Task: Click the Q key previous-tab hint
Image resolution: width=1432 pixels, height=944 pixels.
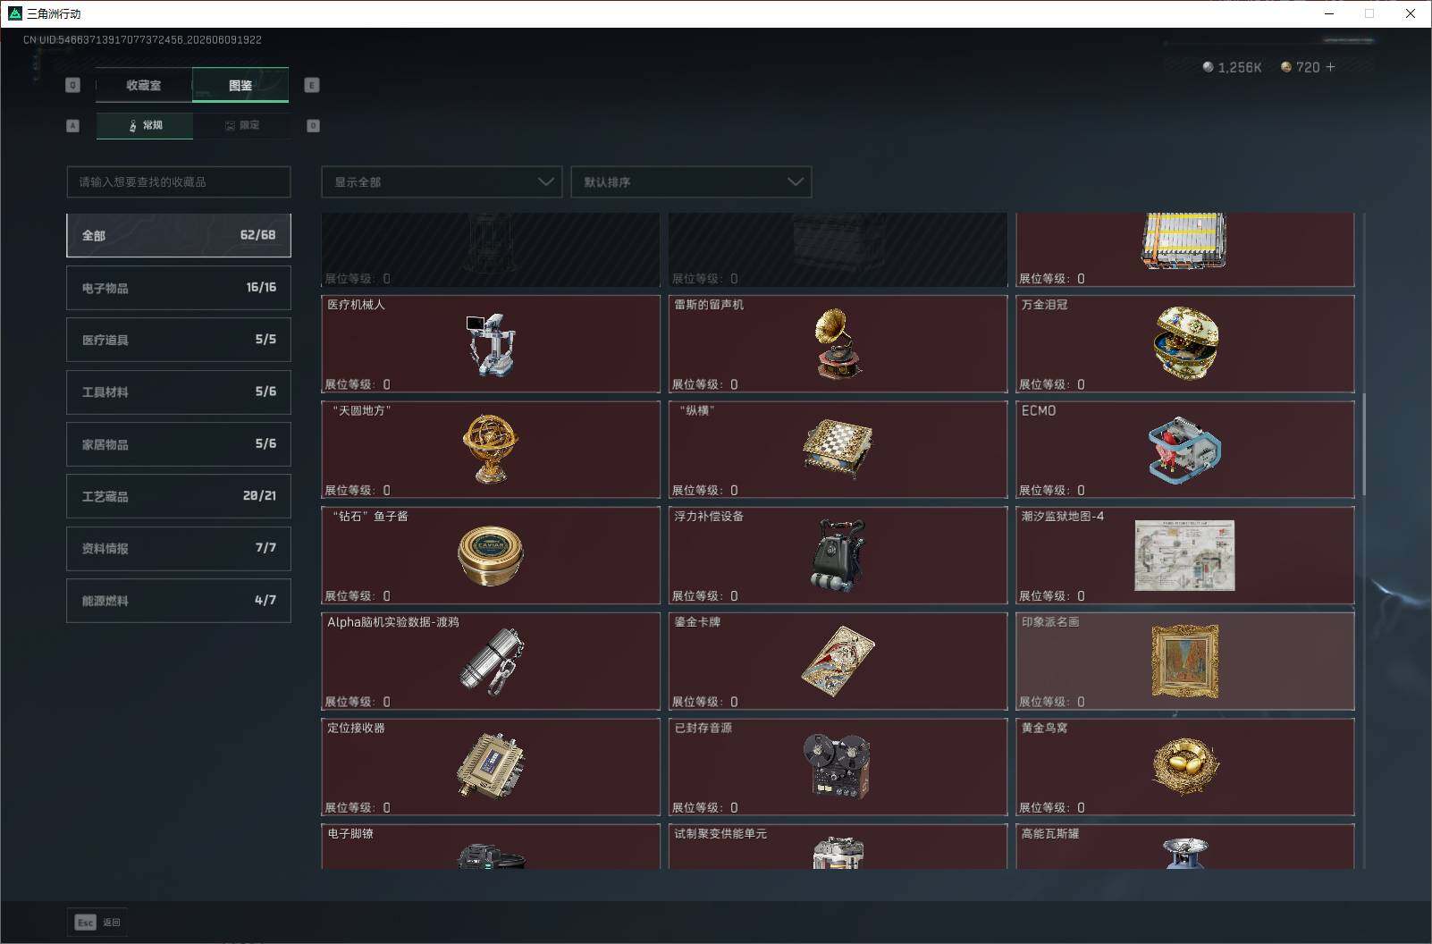Action: [73, 85]
